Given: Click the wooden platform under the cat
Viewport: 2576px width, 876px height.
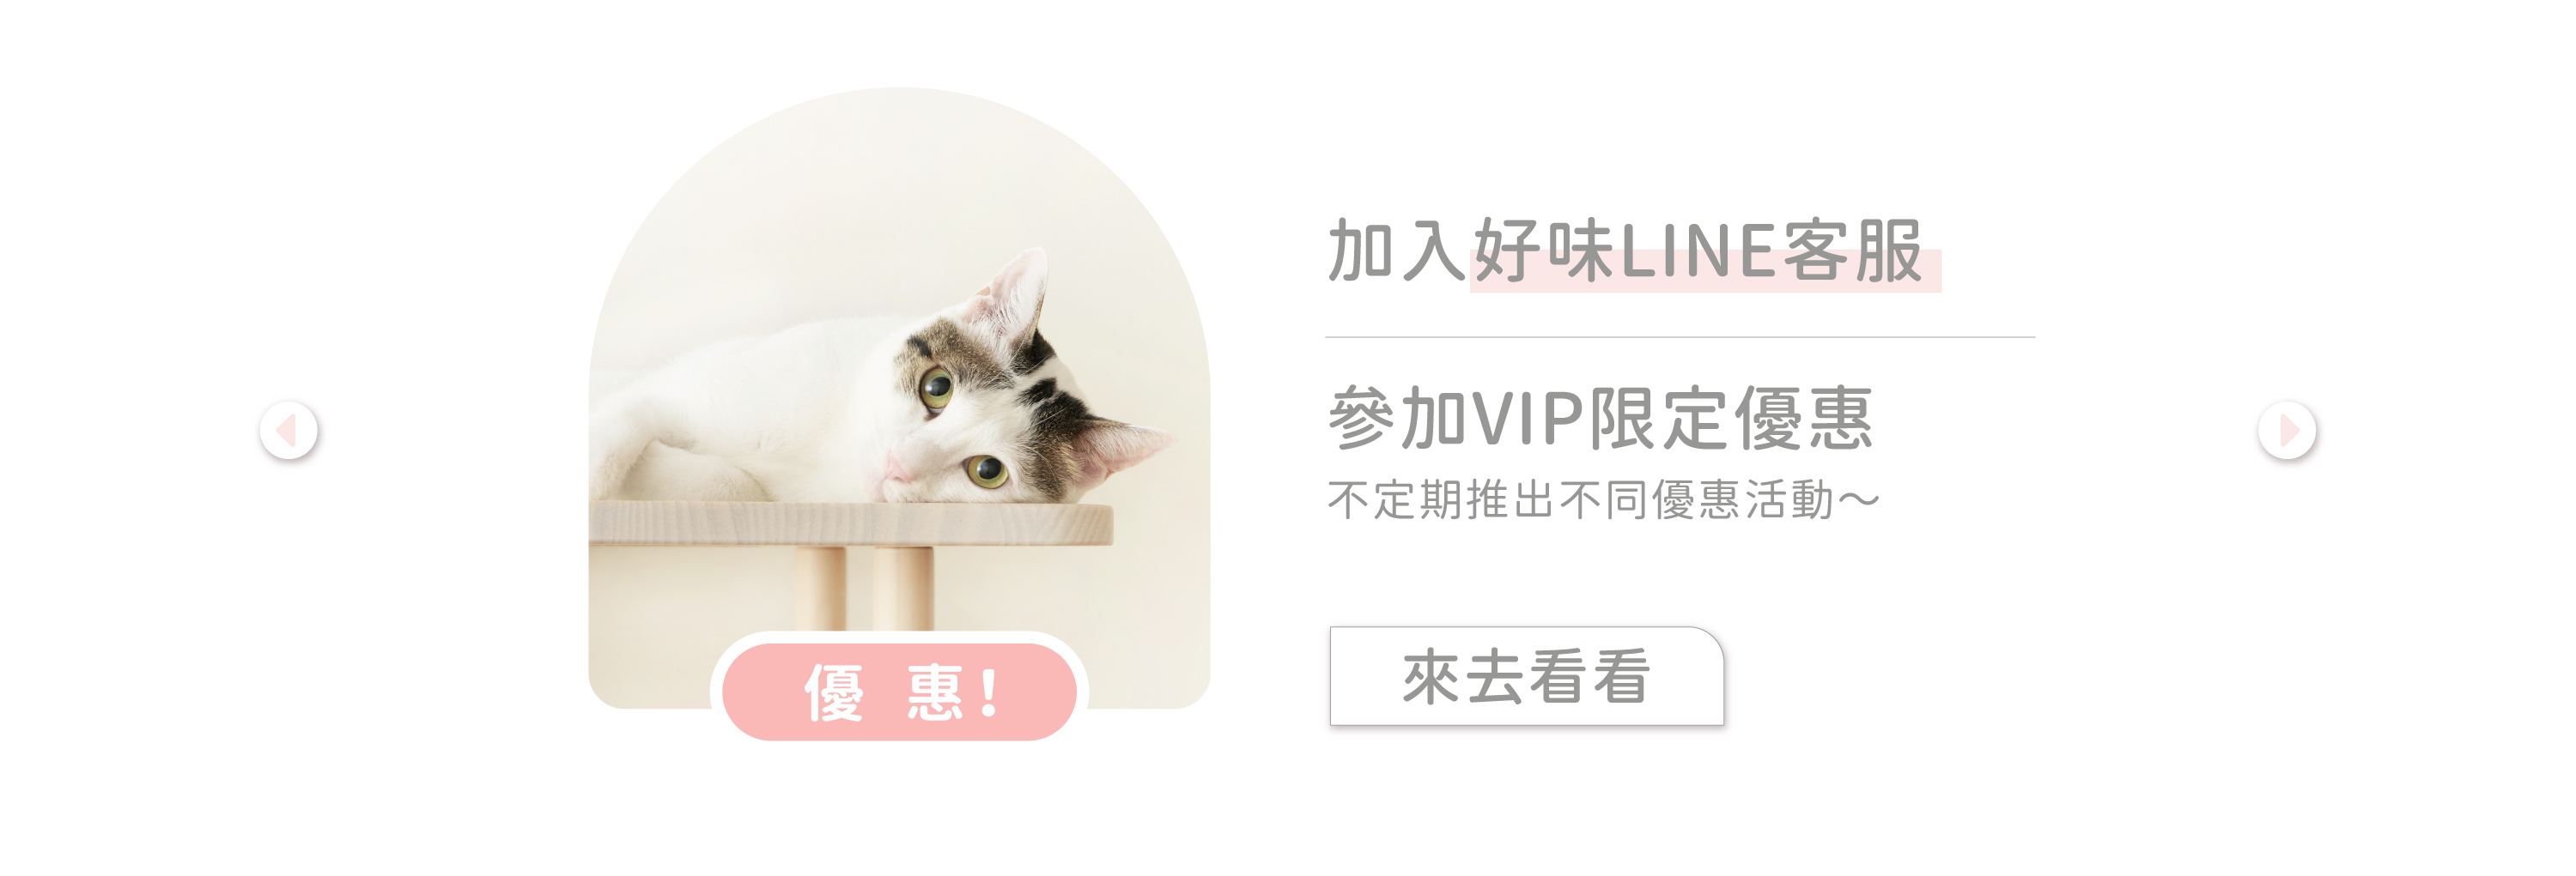Looking at the screenshot, I should pos(851,523).
